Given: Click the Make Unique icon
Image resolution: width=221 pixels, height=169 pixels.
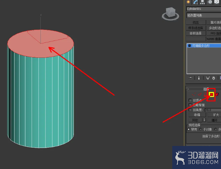Looking at the screenshot, I should [208, 78].
